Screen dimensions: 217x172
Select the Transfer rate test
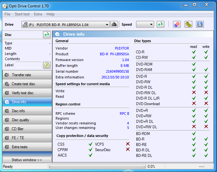click(x=27, y=75)
